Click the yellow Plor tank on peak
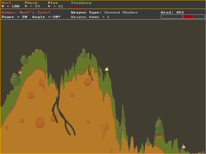This screenshot has height=154, width=206. click(107, 69)
